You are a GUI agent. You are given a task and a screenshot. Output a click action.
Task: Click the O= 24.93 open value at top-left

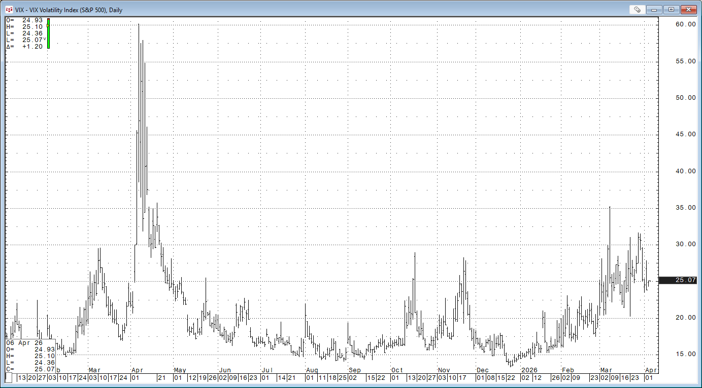click(24, 20)
